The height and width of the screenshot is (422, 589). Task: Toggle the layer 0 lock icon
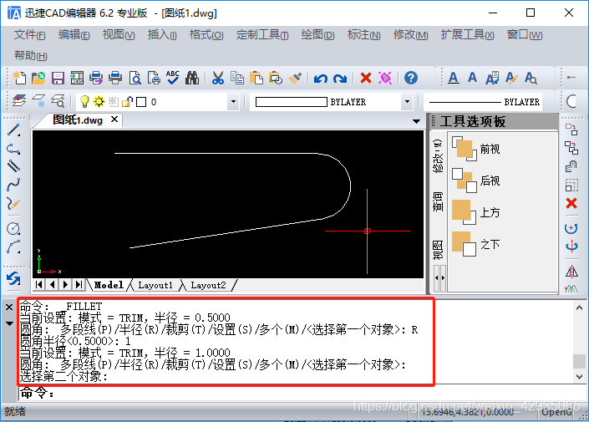127,101
